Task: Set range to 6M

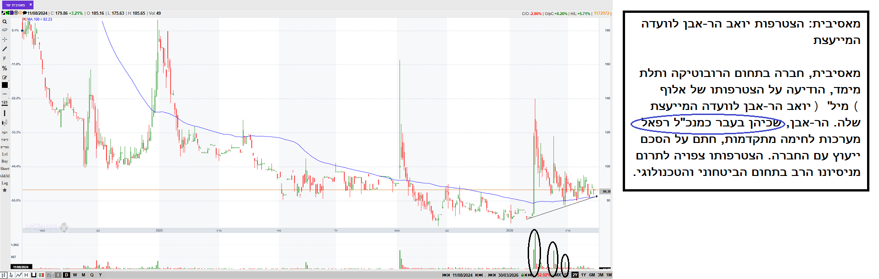Action: pyautogui.click(x=592, y=275)
